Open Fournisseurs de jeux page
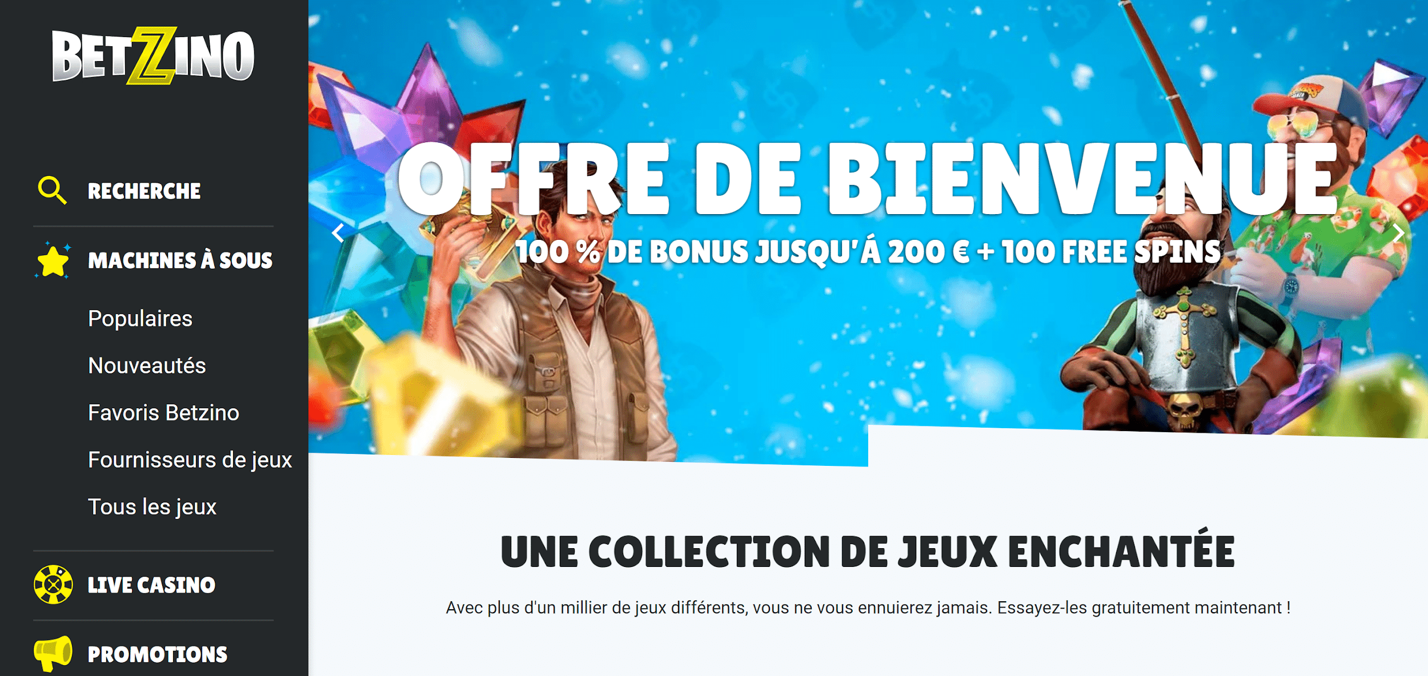 pyautogui.click(x=190, y=460)
